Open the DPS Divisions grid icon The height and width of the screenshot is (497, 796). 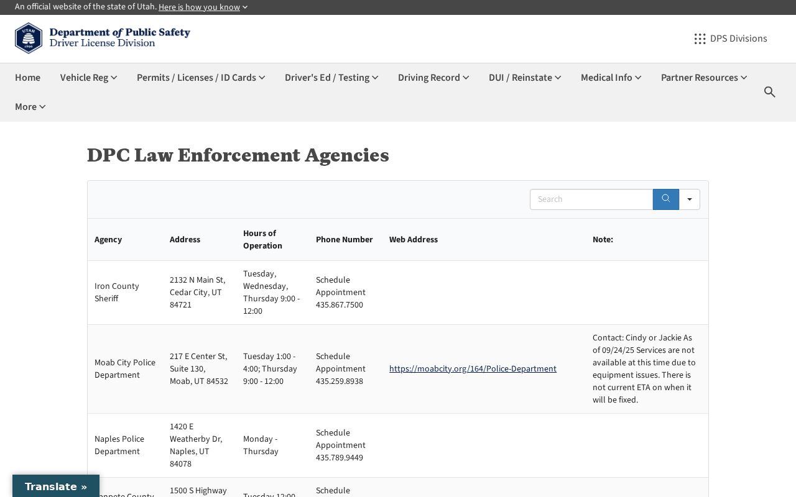click(700, 39)
